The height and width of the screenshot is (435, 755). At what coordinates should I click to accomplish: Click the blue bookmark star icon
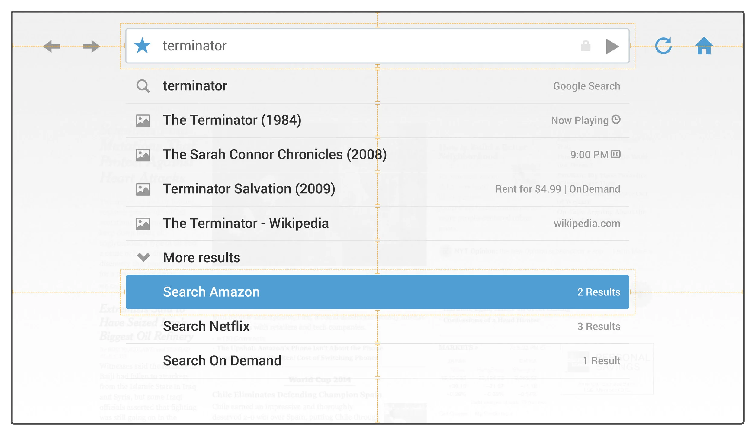coord(142,46)
